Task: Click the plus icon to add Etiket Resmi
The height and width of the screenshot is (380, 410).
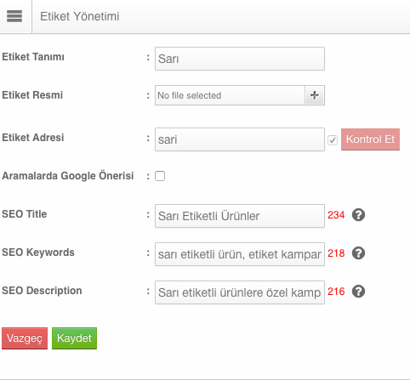Action: tap(315, 95)
